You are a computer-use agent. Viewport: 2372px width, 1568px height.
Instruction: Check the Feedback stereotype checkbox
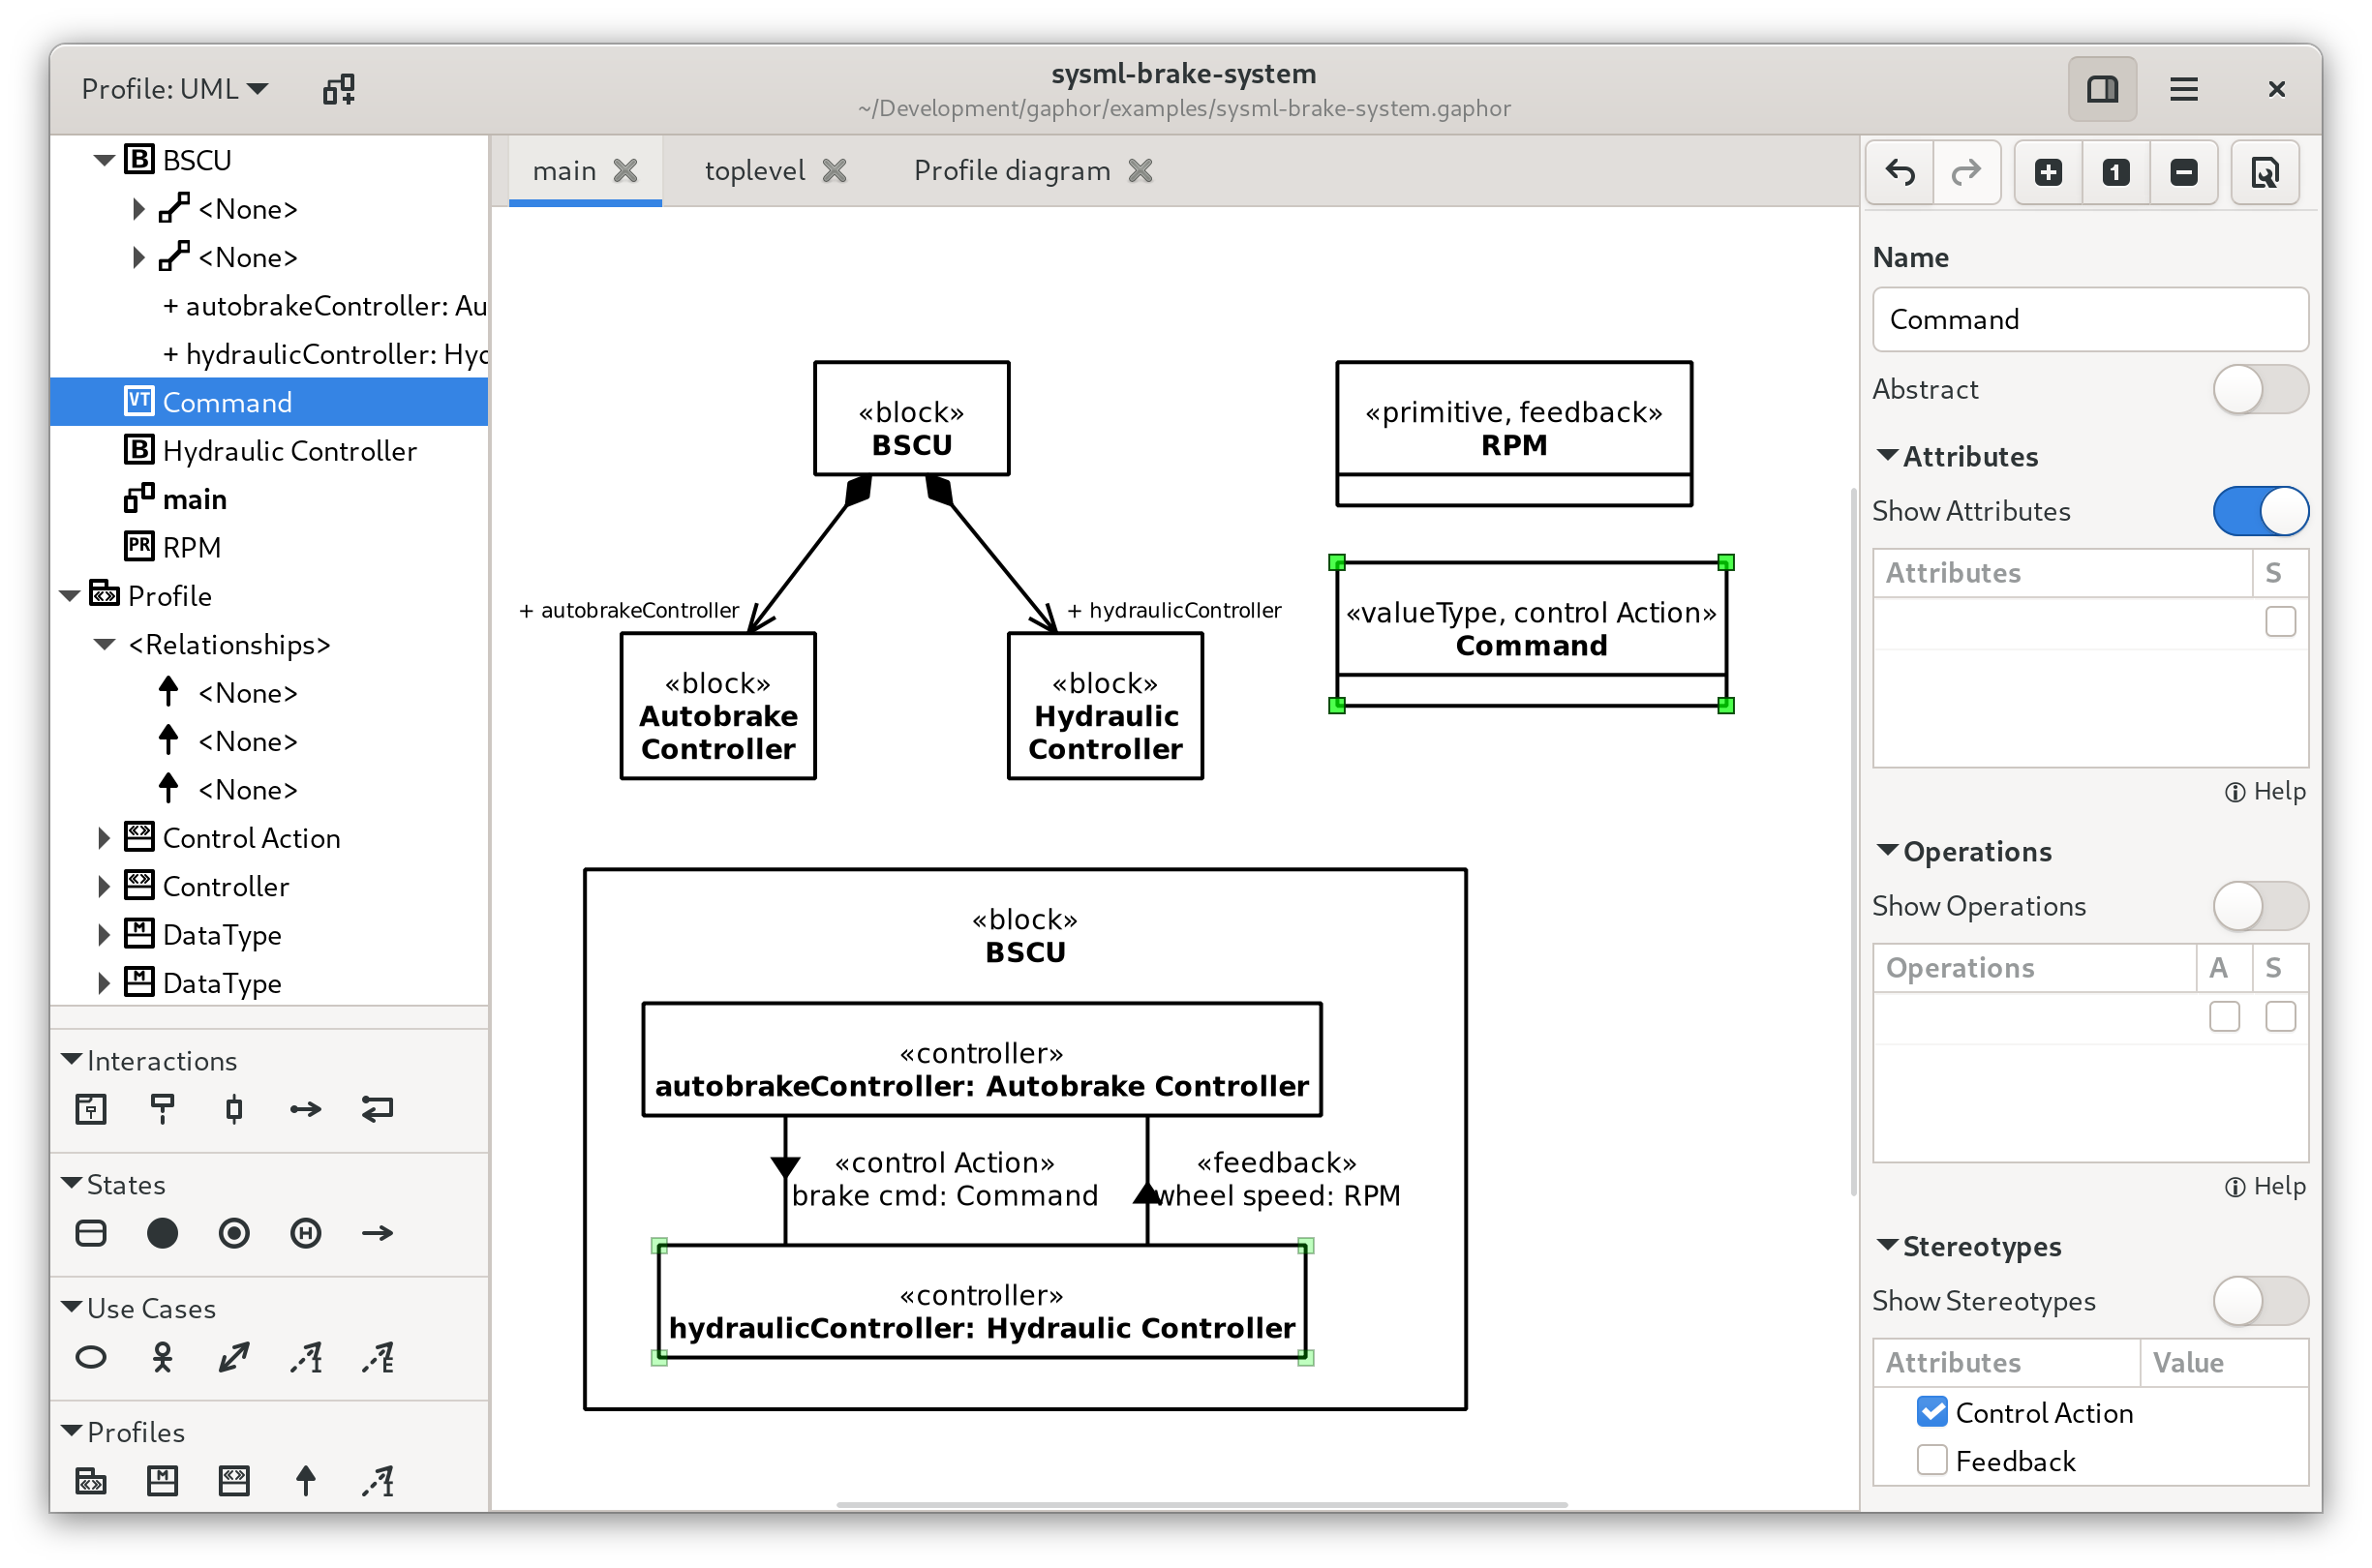pos(1932,1460)
